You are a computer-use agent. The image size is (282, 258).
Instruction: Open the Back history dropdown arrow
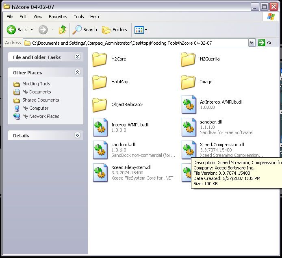click(x=32, y=30)
